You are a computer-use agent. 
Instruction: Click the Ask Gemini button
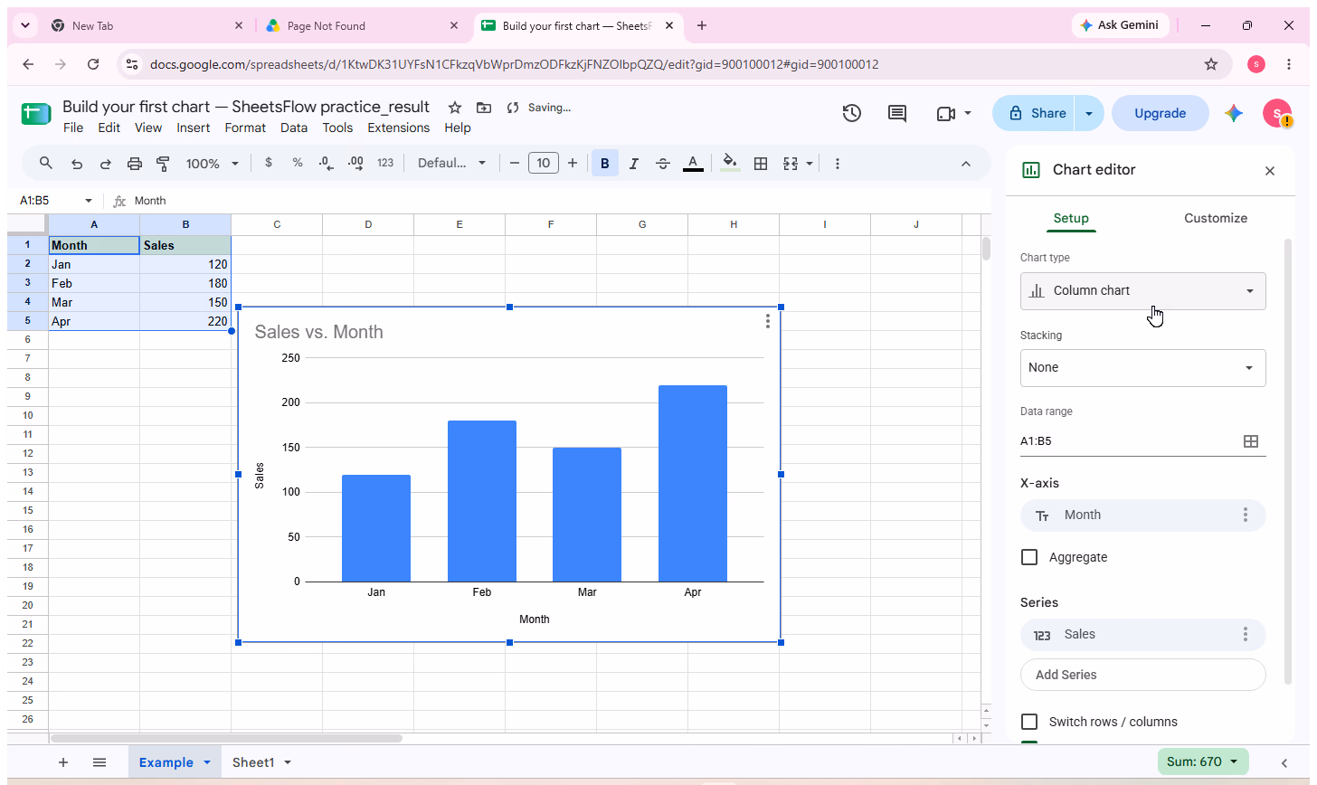pos(1121,25)
